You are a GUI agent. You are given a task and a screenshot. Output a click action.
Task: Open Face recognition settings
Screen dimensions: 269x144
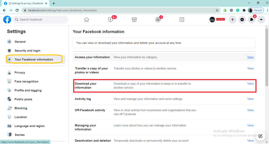click(x=26, y=82)
